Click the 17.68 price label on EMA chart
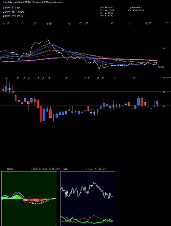 pos(161,67)
